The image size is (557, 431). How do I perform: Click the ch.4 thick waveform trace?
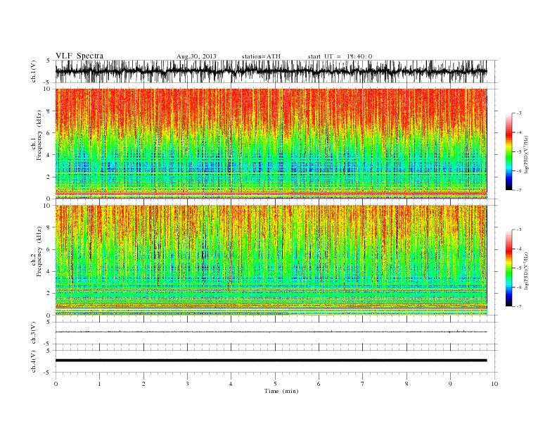pyautogui.click(x=271, y=361)
